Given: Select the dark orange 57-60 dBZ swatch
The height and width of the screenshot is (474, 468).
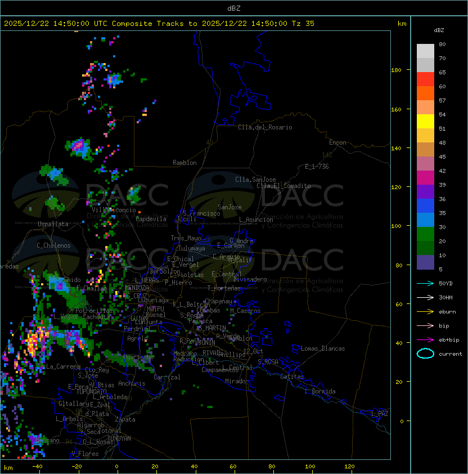Looking at the screenshot, I should coord(425,93).
